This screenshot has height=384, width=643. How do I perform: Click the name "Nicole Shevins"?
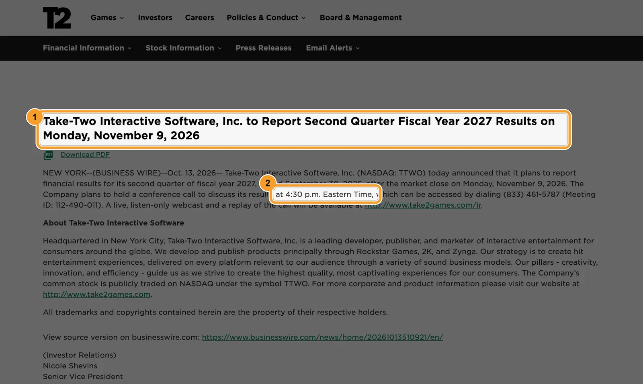[x=70, y=366]
